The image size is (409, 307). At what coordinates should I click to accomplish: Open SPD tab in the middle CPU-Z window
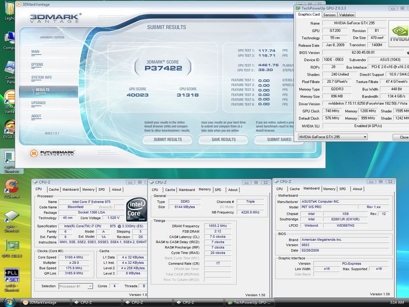218,190
